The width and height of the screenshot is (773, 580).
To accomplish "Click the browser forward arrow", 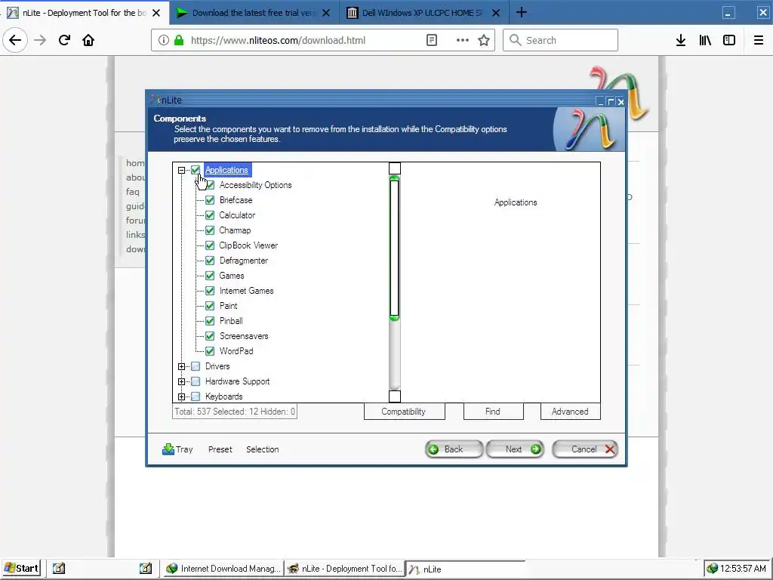I will tap(40, 40).
